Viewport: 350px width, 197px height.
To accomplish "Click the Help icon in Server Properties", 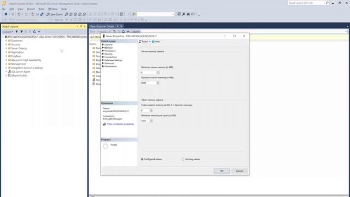I will [x=153, y=42].
